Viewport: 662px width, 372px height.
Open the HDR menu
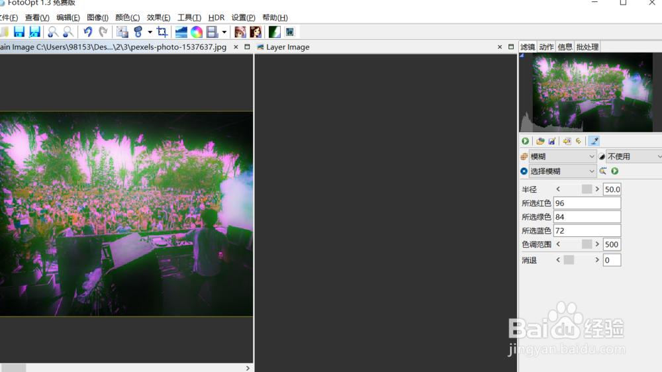216,17
